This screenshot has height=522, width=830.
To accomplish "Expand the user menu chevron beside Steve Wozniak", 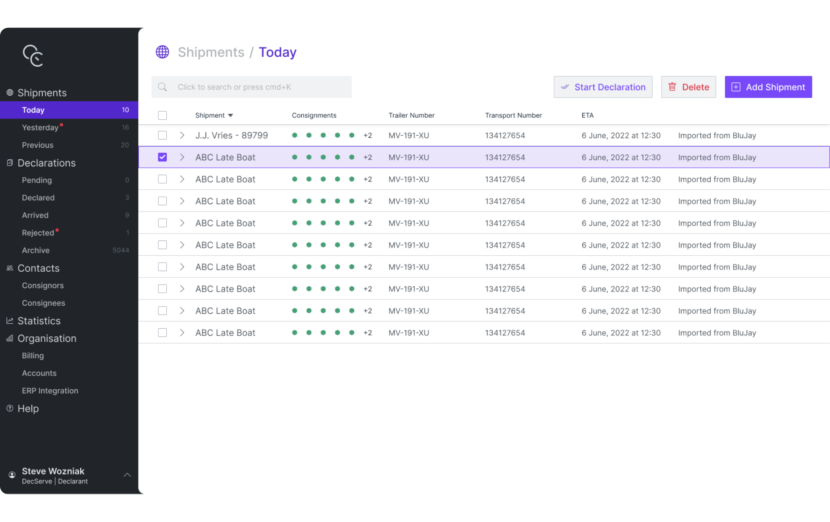I will coord(127,475).
